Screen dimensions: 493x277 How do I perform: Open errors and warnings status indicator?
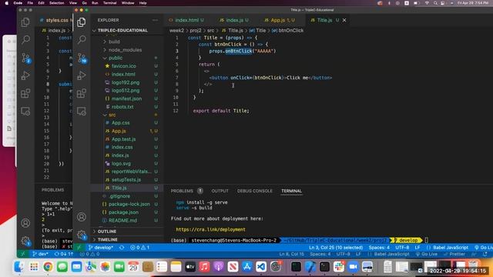[140, 248]
